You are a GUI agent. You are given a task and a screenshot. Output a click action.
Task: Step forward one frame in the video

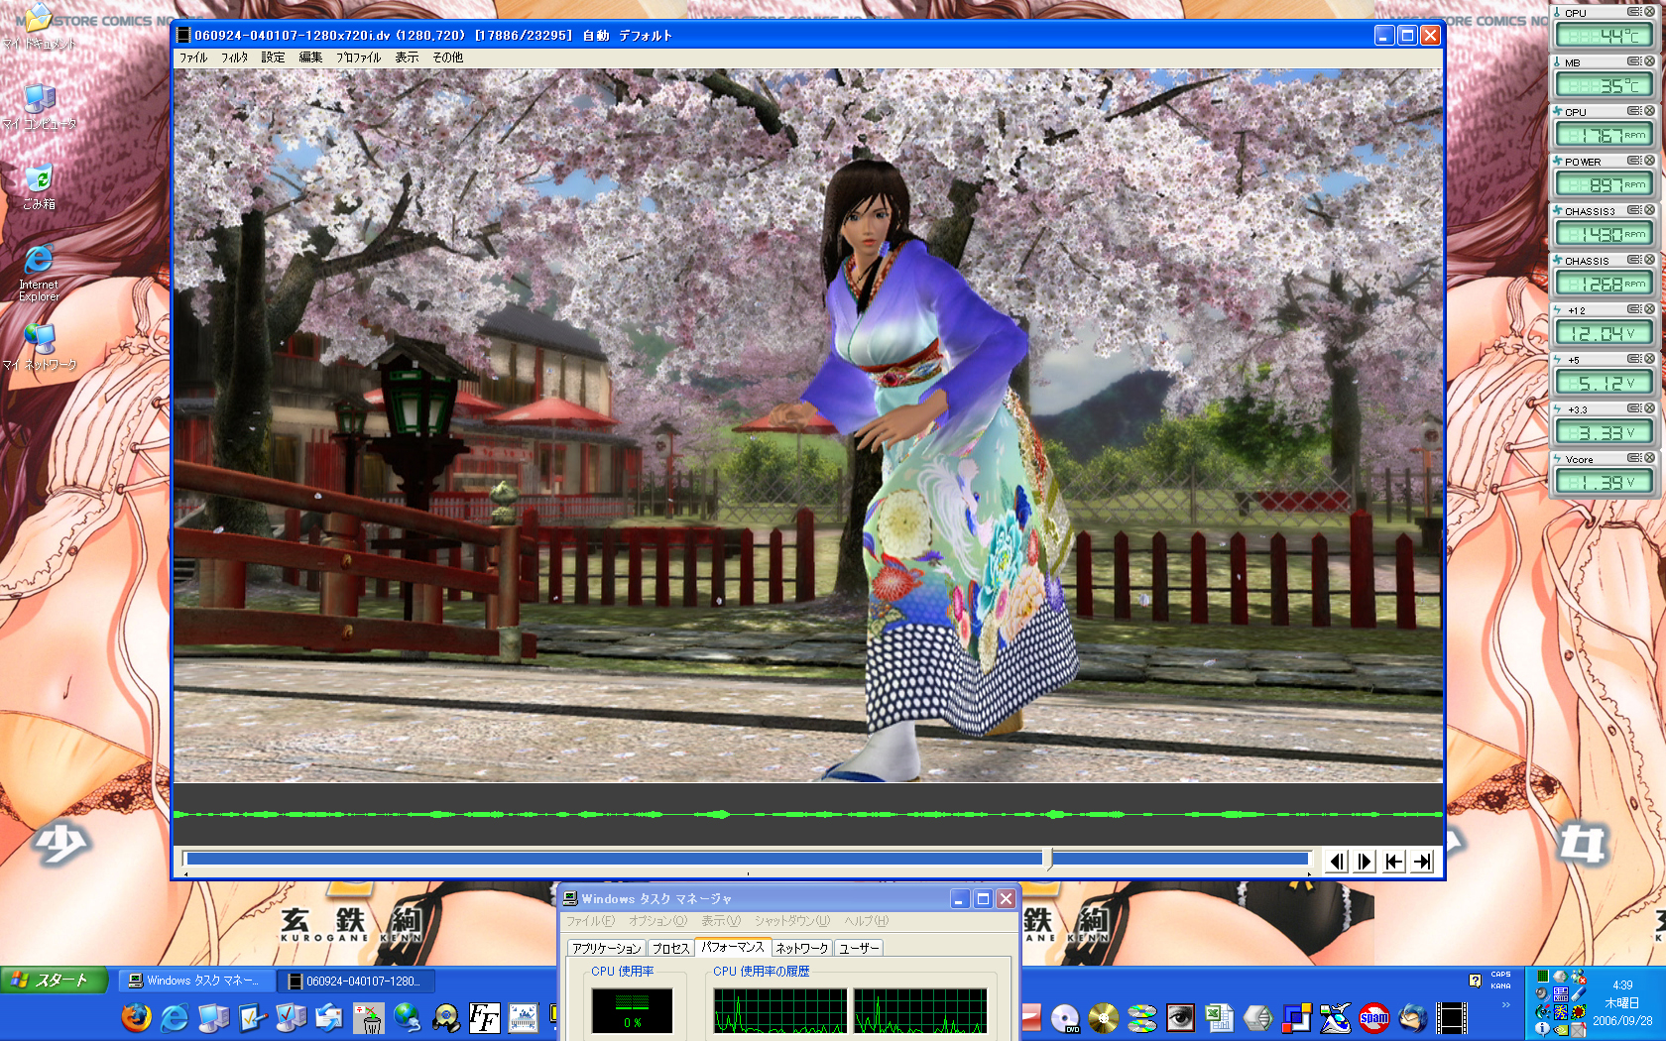click(1366, 862)
